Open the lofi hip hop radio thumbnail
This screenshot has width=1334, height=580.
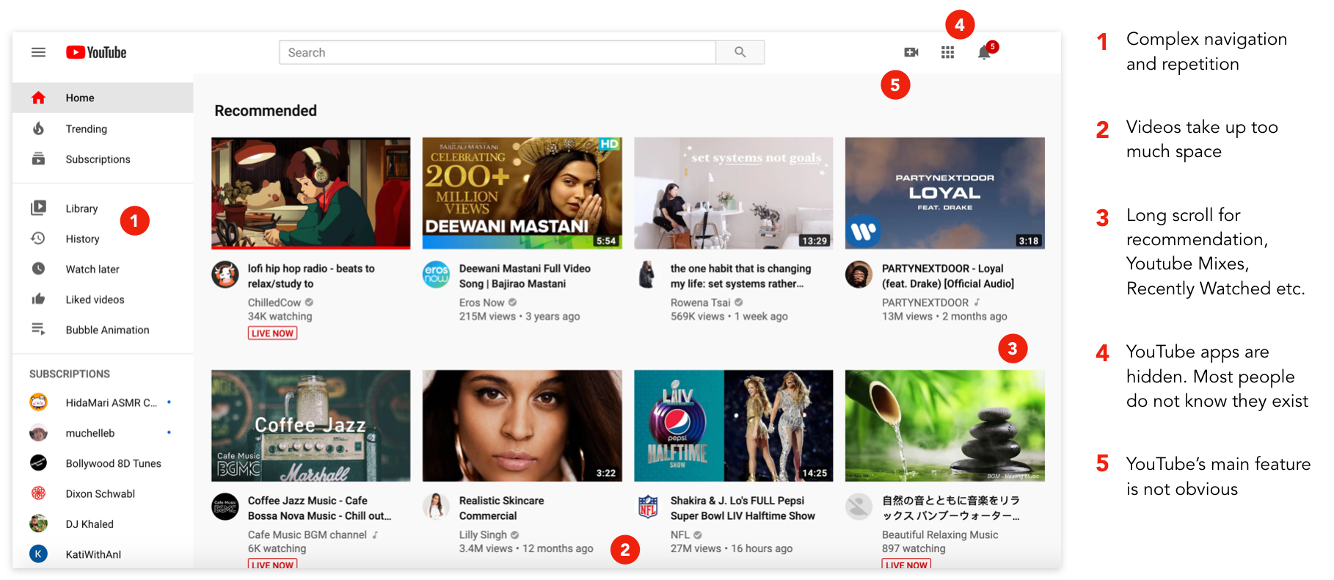coord(311,193)
